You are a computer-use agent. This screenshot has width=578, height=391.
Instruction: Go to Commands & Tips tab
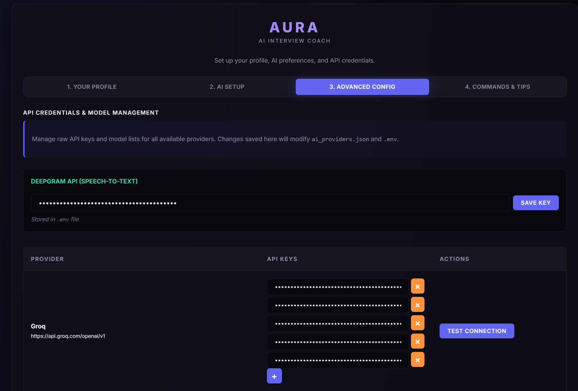[497, 87]
